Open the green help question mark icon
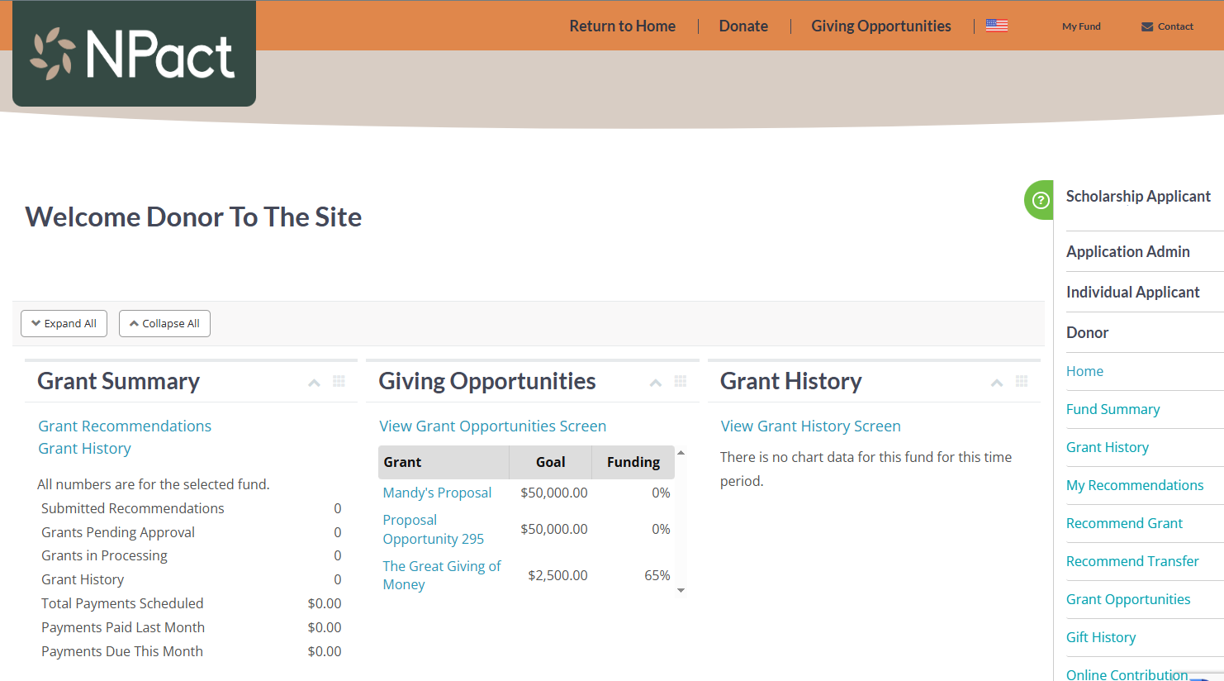This screenshot has height=681, width=1224. click(x=1040, y=200)
